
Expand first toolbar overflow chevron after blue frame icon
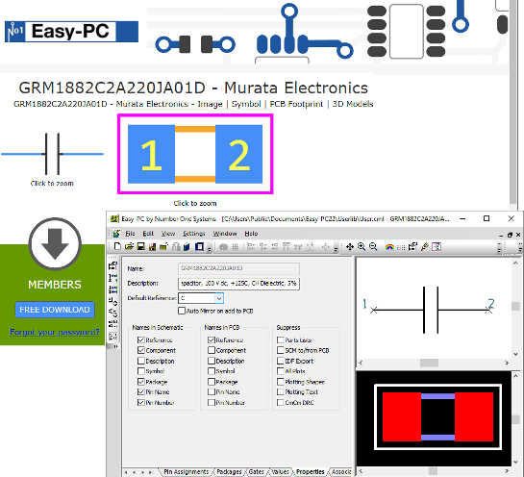click(x=210, y=249)
